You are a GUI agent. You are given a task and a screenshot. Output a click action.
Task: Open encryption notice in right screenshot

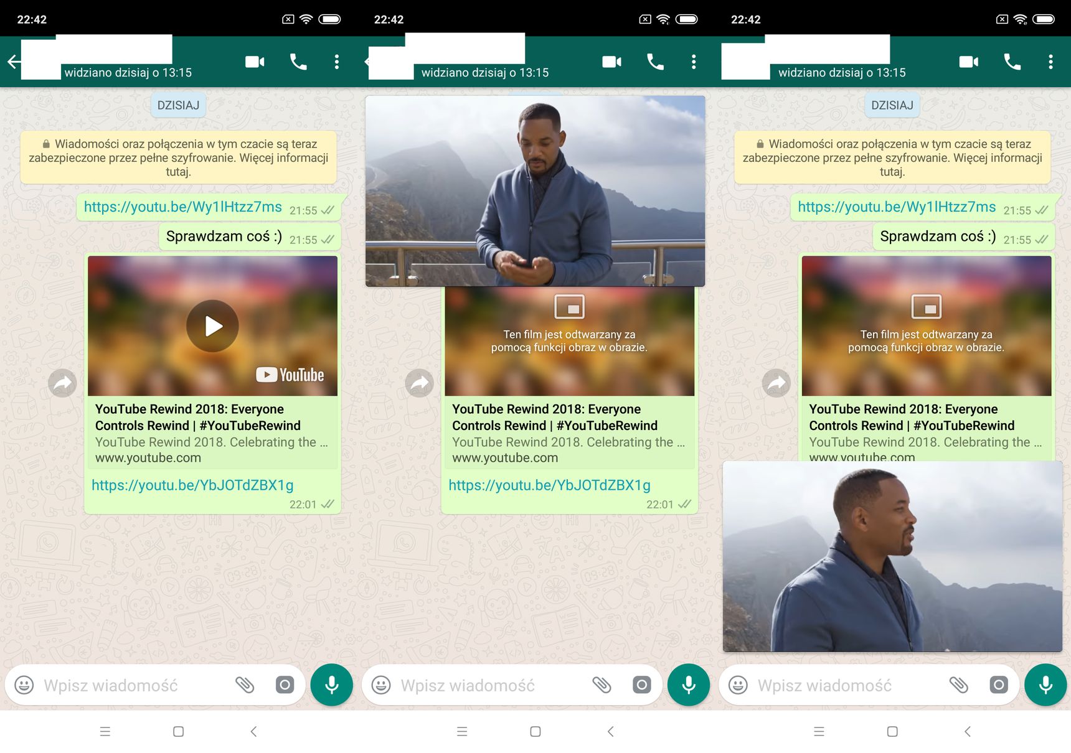(x=892, y=157)
